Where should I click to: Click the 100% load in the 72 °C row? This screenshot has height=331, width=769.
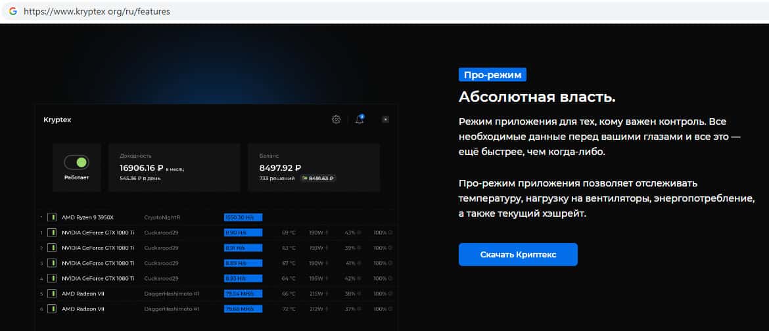click(381, 309)
